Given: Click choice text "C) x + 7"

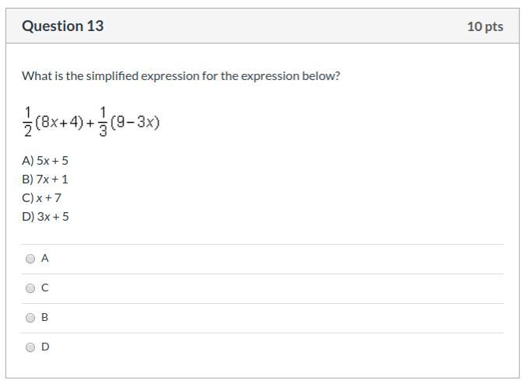Looking at the screenshot, I should point(41,198).
